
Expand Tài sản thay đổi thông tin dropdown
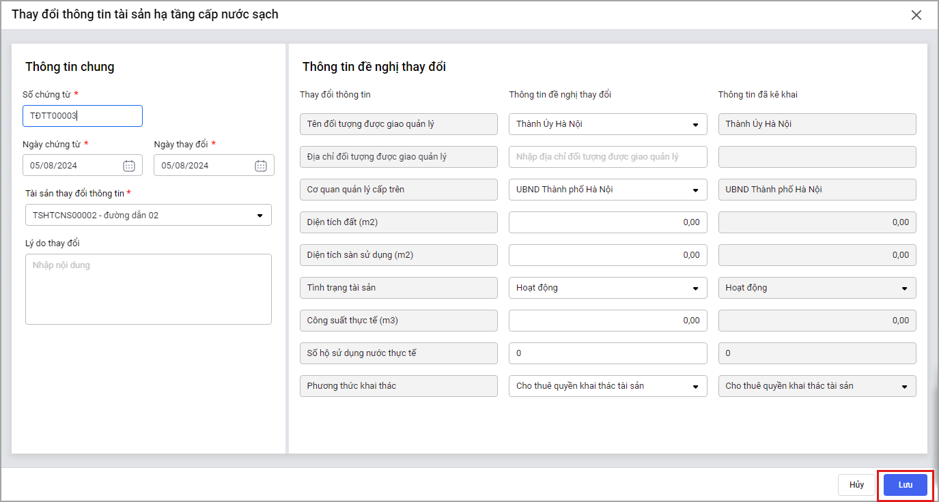(260, 216)
